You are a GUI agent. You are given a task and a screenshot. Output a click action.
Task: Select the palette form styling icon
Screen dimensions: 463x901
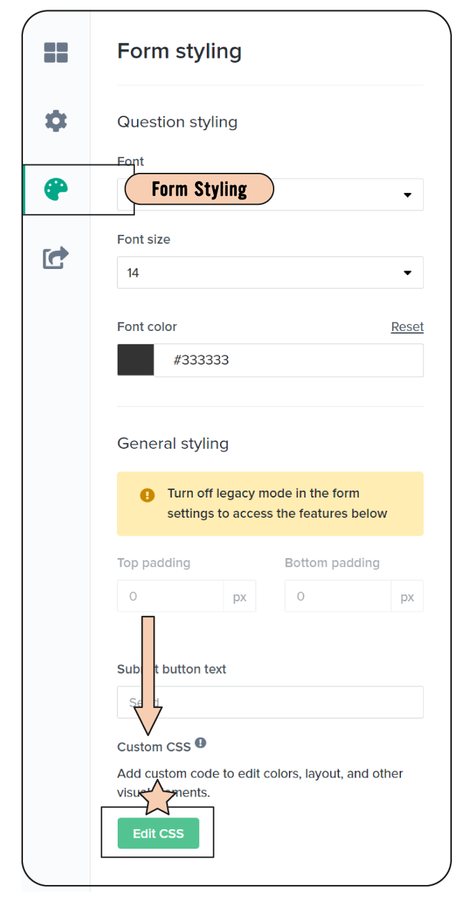click(56, 190)
